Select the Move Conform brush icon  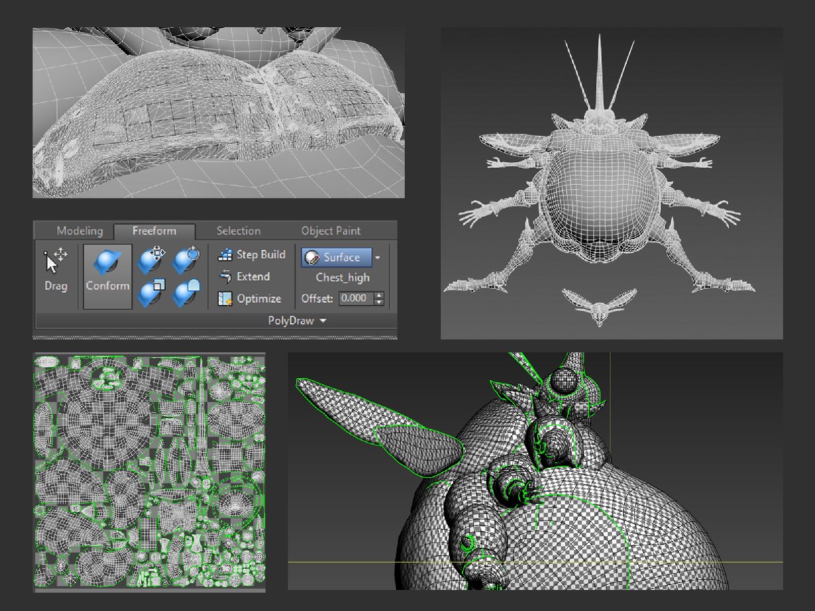point(151,259)
